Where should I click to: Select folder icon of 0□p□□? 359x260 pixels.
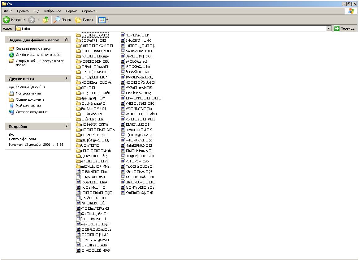[x=78, y=88]
